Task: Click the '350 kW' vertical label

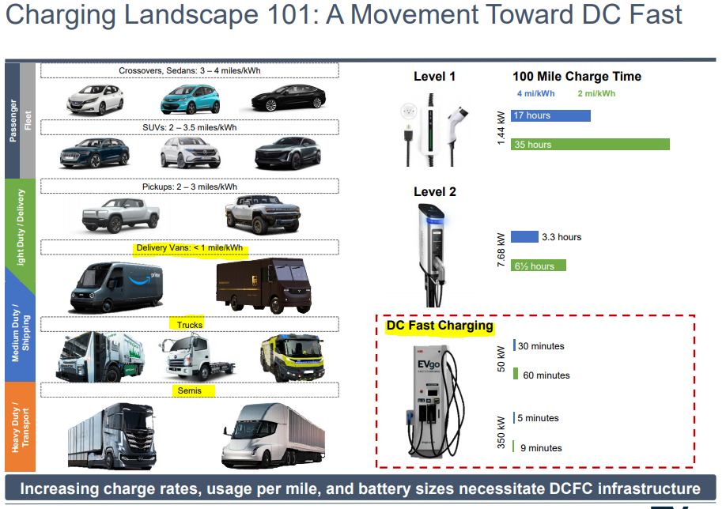Action: click(x=501, y=432)
